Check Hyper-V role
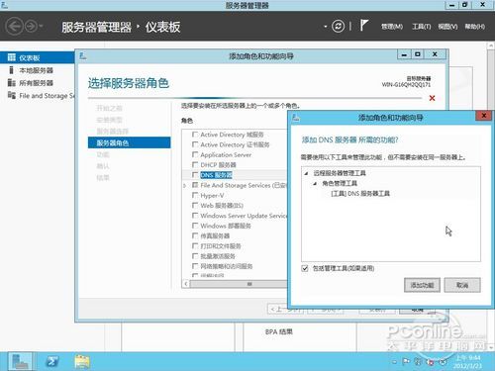 pyautogui.click(x=195, y=195)
